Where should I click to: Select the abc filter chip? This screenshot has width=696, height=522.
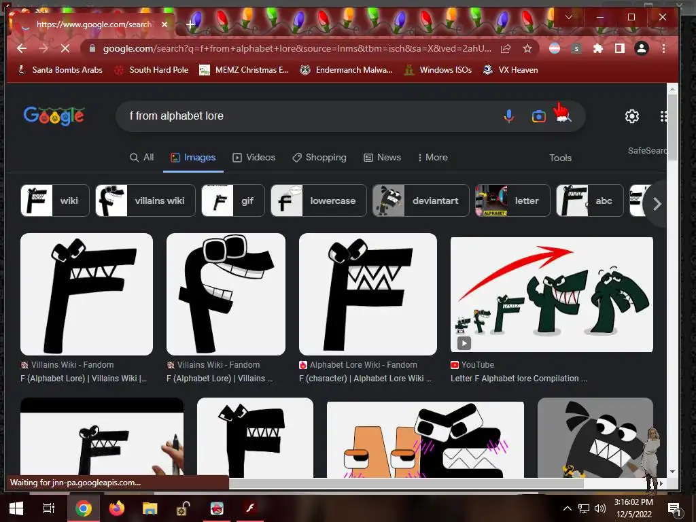(x=589, y=201)
